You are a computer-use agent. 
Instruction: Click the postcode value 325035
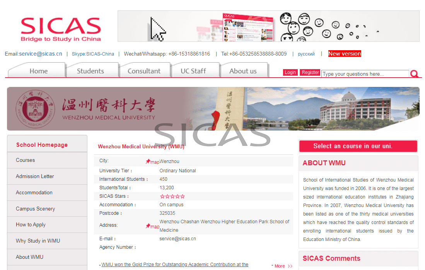[x=167, y=213]
